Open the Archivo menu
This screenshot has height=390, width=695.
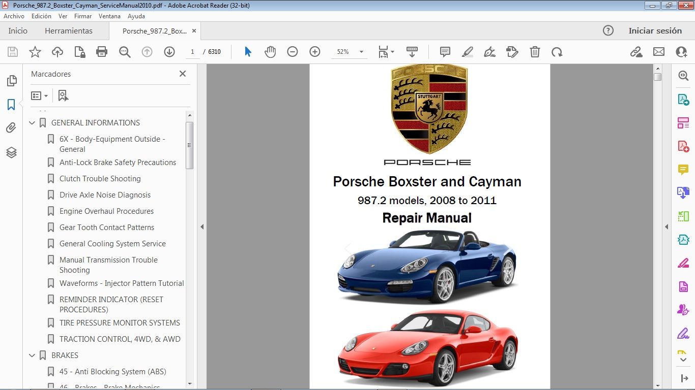[x=14, y=16]
